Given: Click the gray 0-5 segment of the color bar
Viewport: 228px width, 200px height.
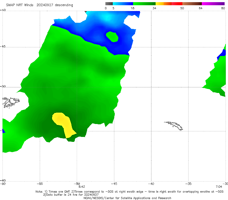Looking at the screenshot, I should point(109,4).
